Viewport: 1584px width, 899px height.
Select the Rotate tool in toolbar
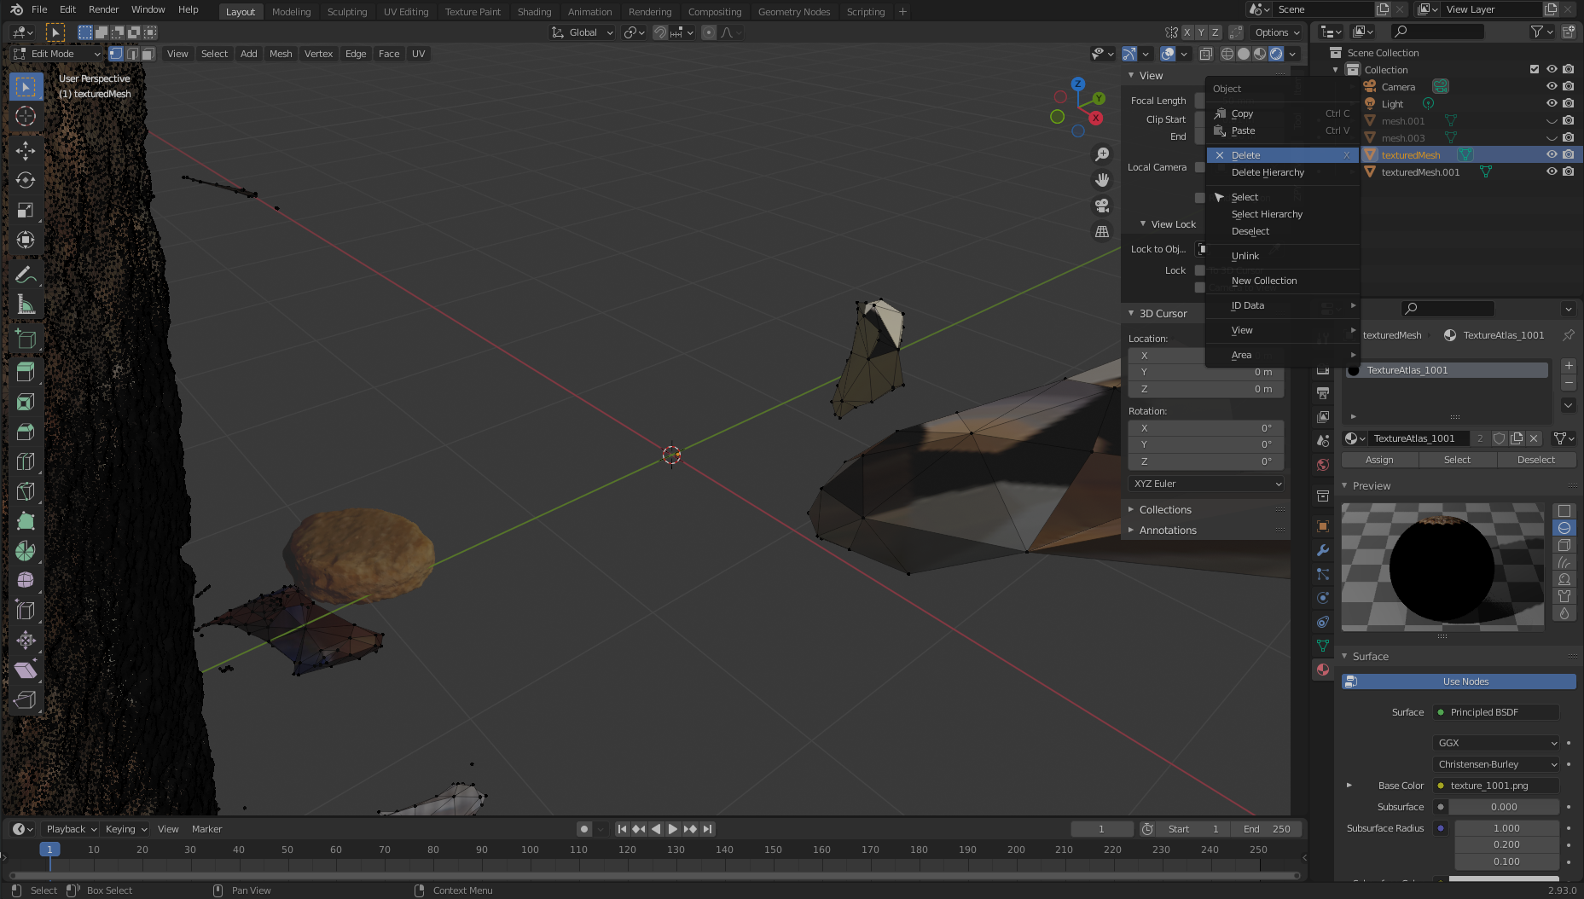tap(26, 180)
